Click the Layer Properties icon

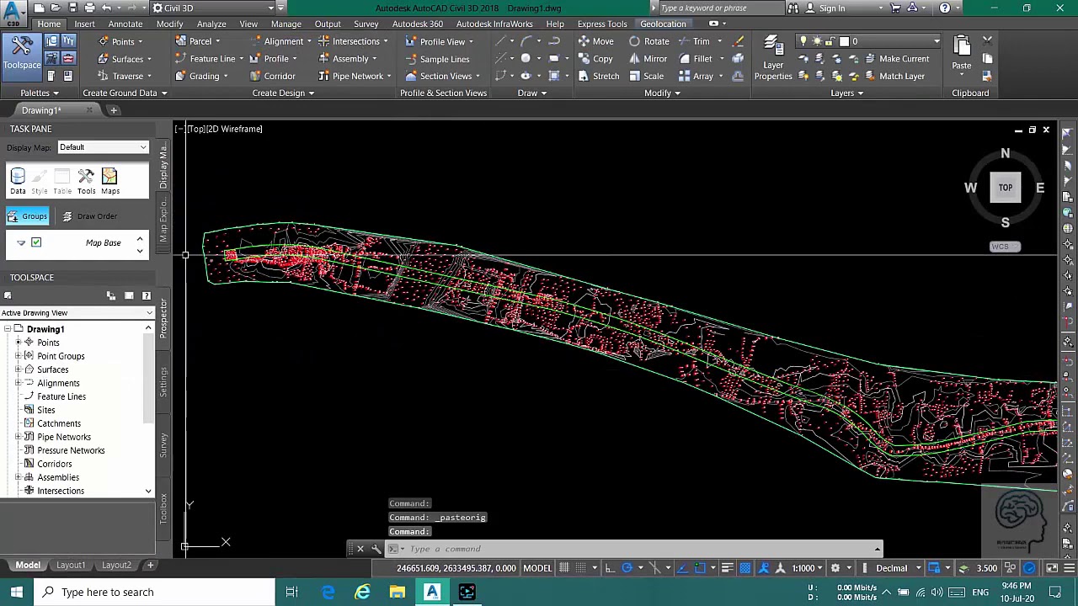point(772,58)
